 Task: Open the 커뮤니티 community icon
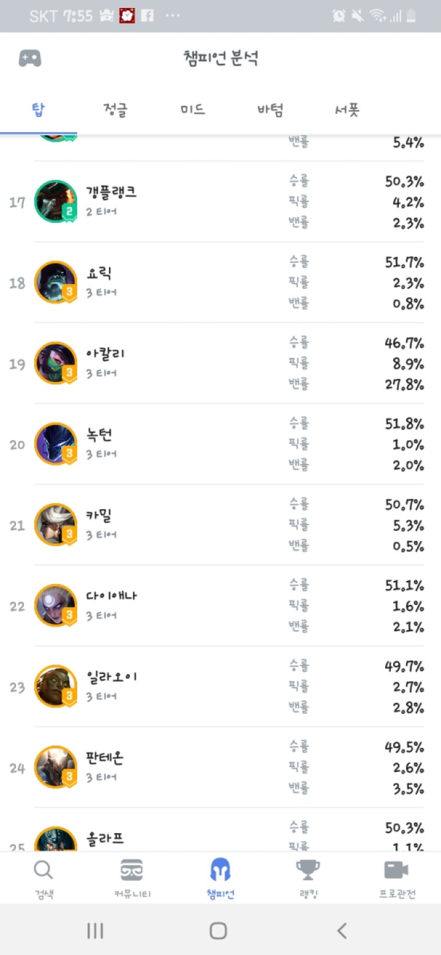coord(132,870)
